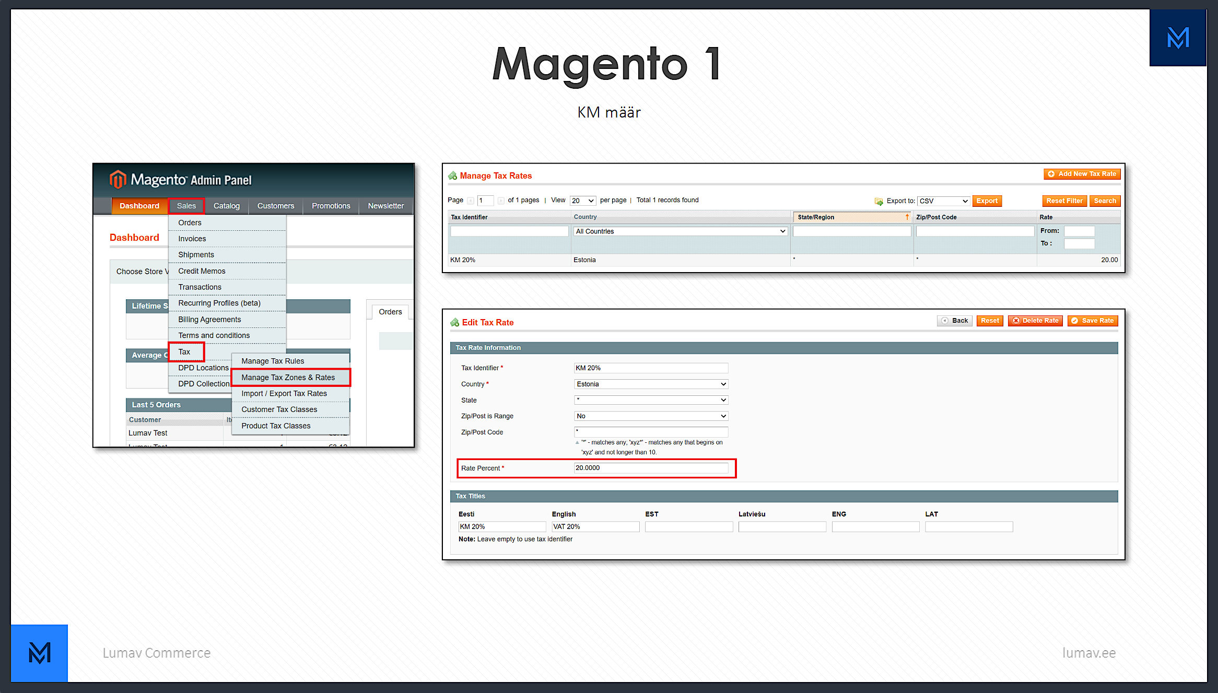Image resolution: width=1218 pixels, height=693 pixels.
Task: Open the Sales menu
Action: 186,206
